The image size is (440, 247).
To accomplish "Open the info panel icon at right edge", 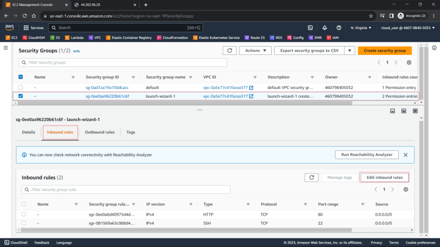I will point(434,48).
